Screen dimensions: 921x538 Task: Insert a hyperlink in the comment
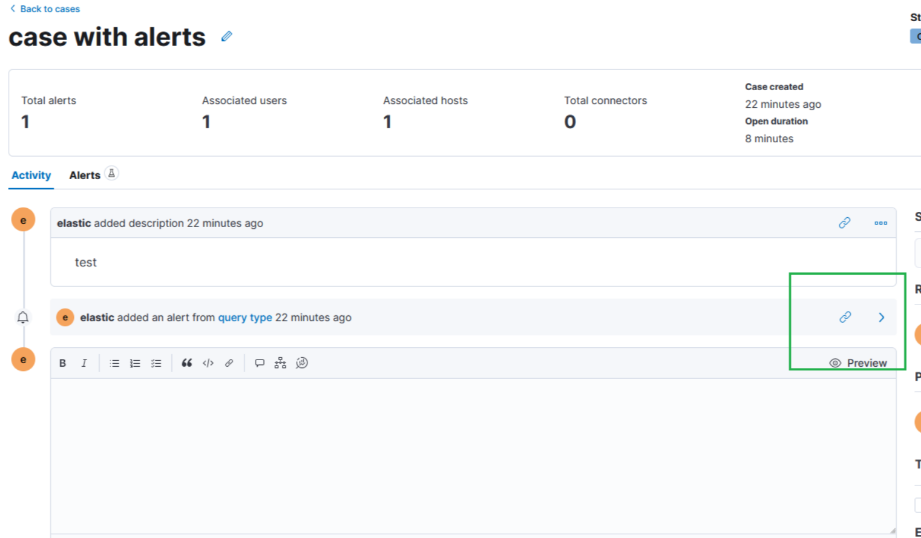(x=229, y=363)
